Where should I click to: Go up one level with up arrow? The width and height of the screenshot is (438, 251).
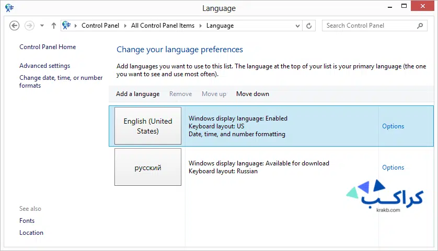point(54,26)
